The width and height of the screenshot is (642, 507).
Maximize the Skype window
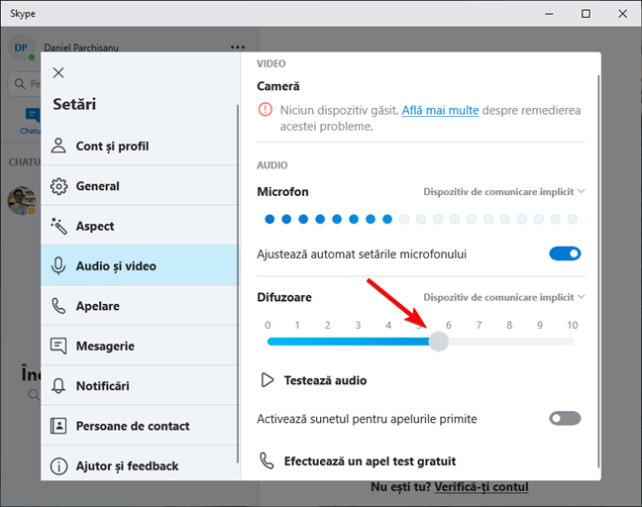click(586, 14)
